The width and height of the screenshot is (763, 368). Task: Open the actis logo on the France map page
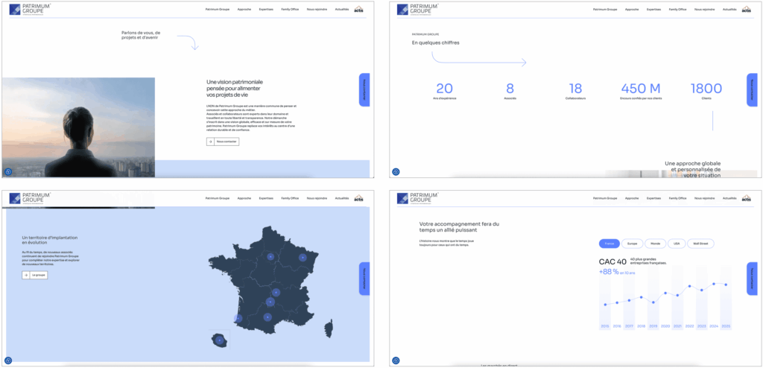point(359,198)
